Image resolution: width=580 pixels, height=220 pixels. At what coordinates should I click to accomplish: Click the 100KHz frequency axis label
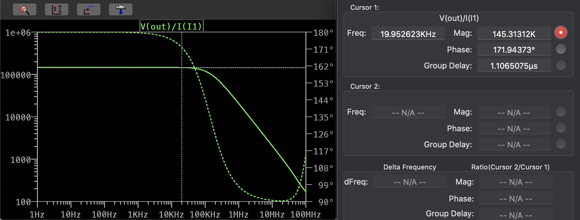(205, 214)
